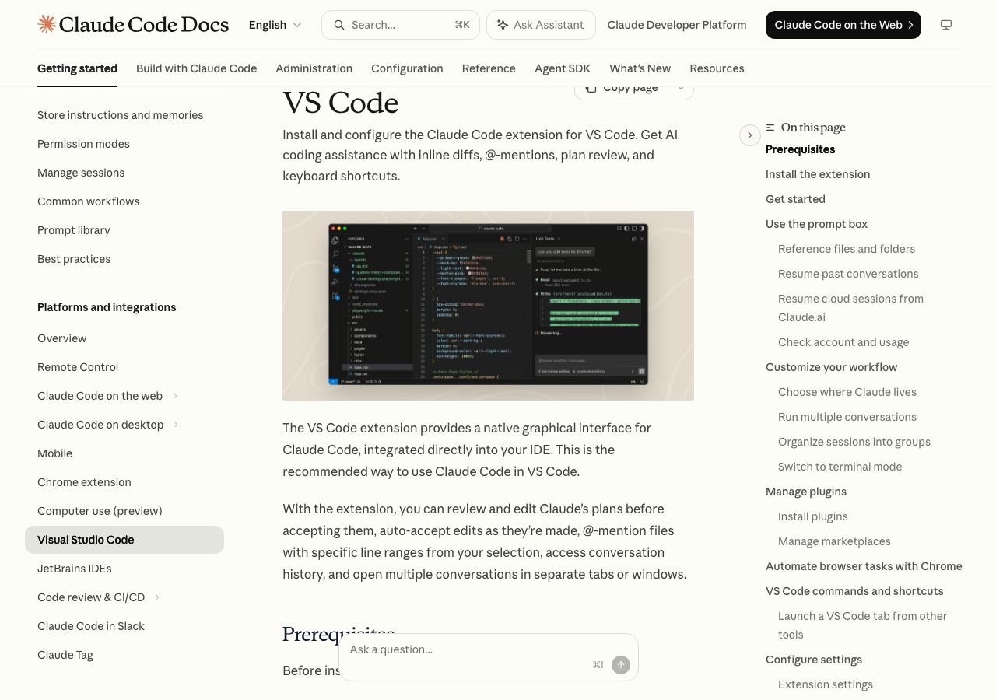Expand the Claude Code on the web chevron
This screenshot has height=700, width=996.
(x=176, y=396)
